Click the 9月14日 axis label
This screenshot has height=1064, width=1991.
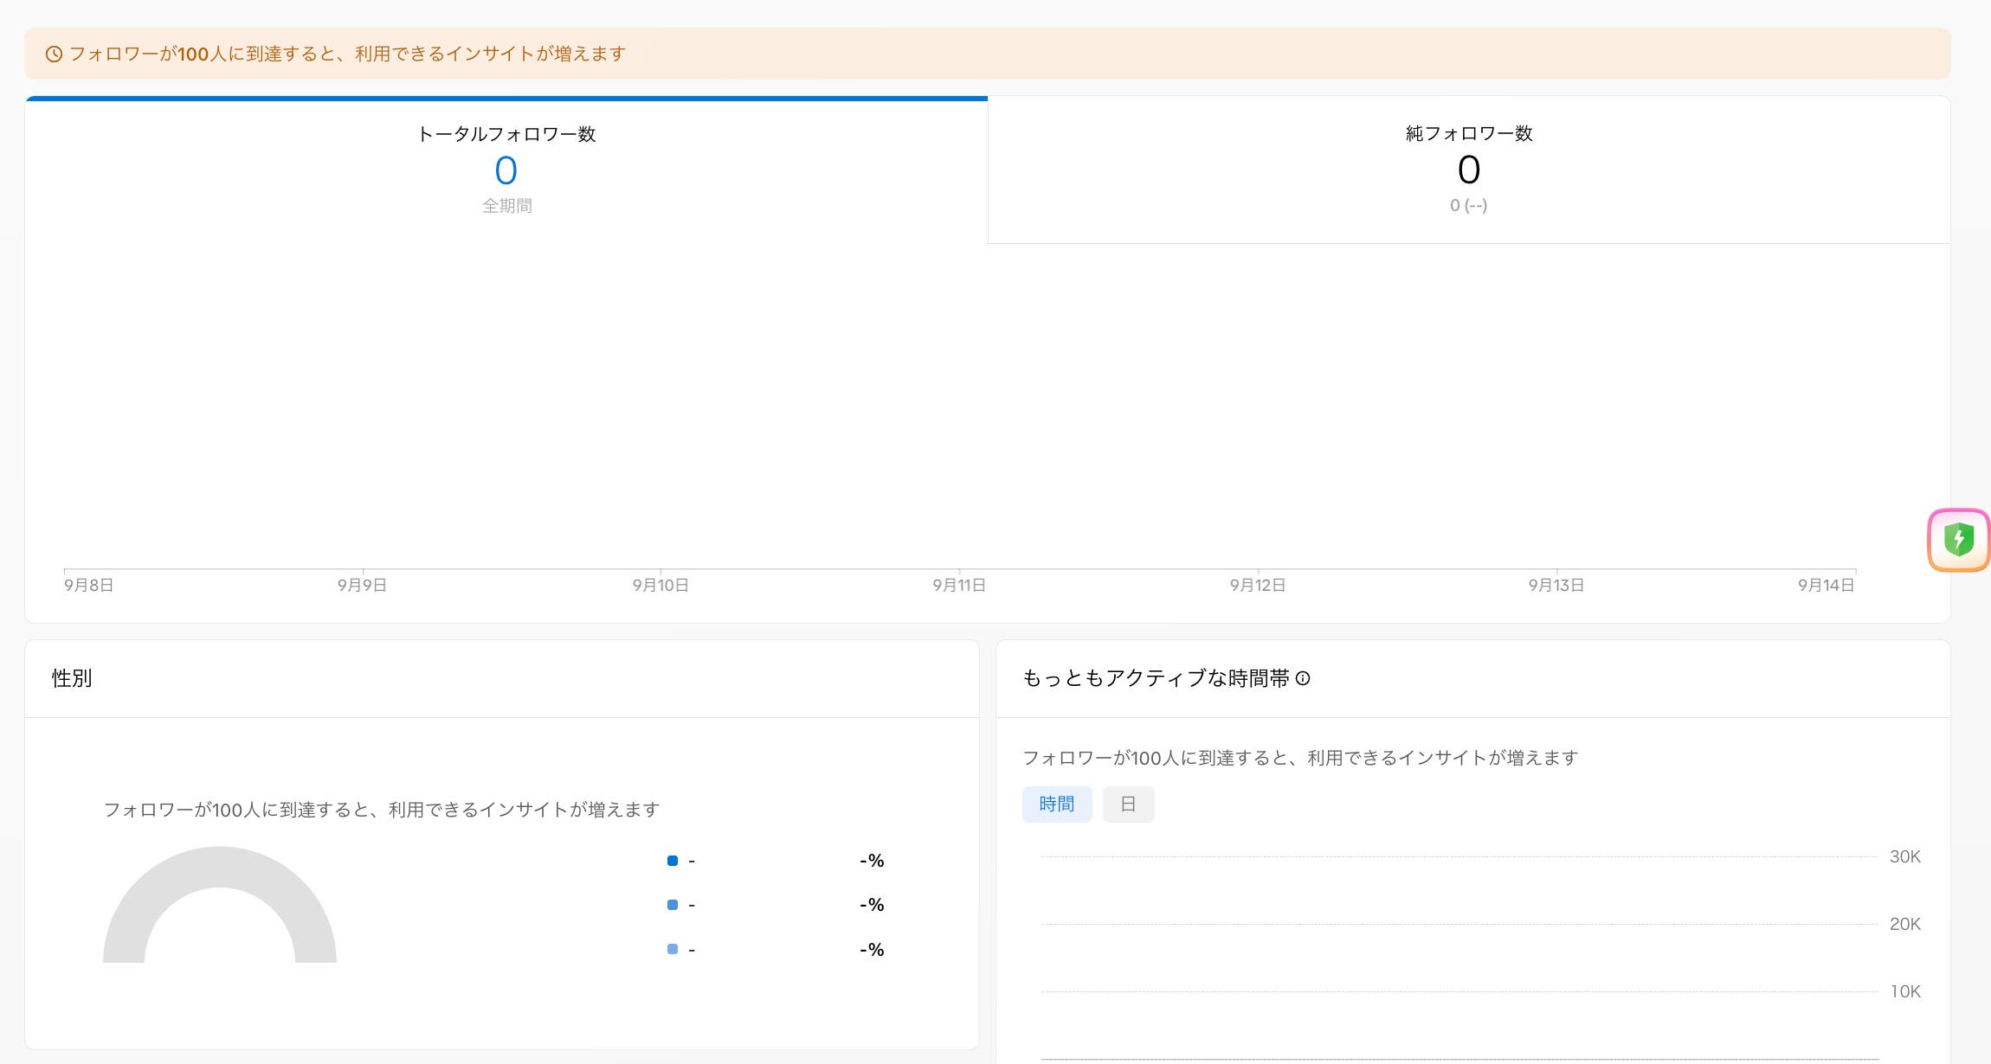1826,586
